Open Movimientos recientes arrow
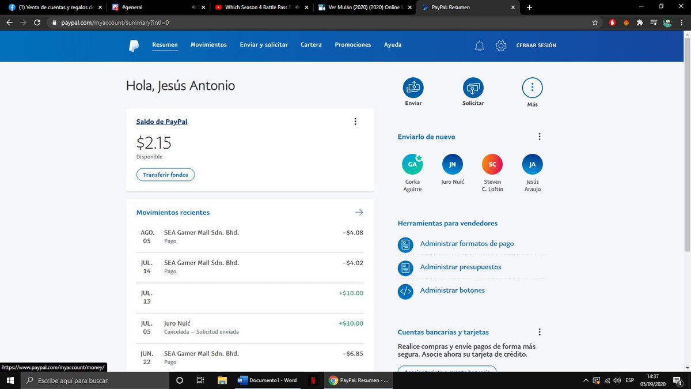691x389 pixels. tap(359, 212)
